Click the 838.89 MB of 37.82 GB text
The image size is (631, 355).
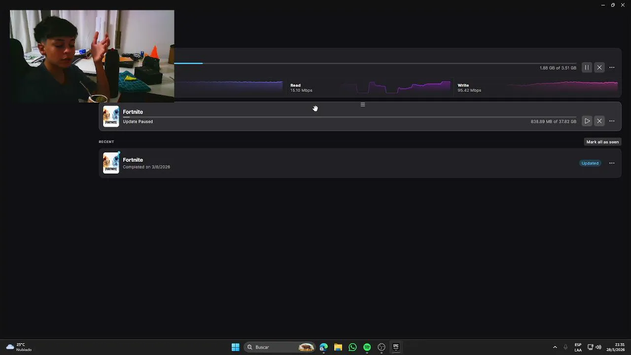tap(554, 121)
